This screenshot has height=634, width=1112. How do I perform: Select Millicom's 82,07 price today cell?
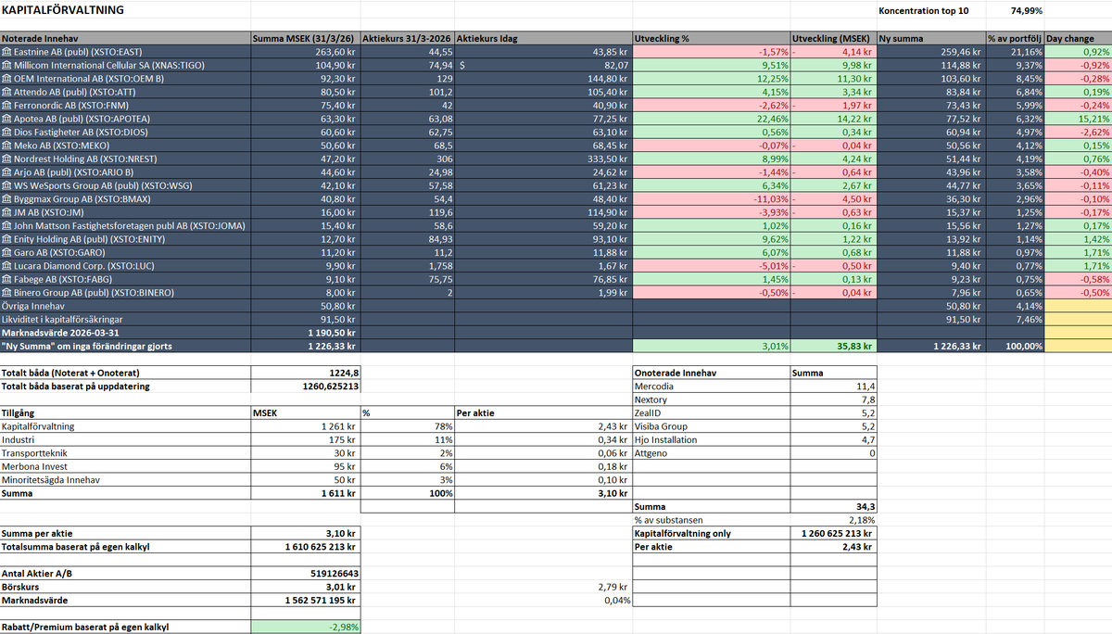click(x=543, y=66)
